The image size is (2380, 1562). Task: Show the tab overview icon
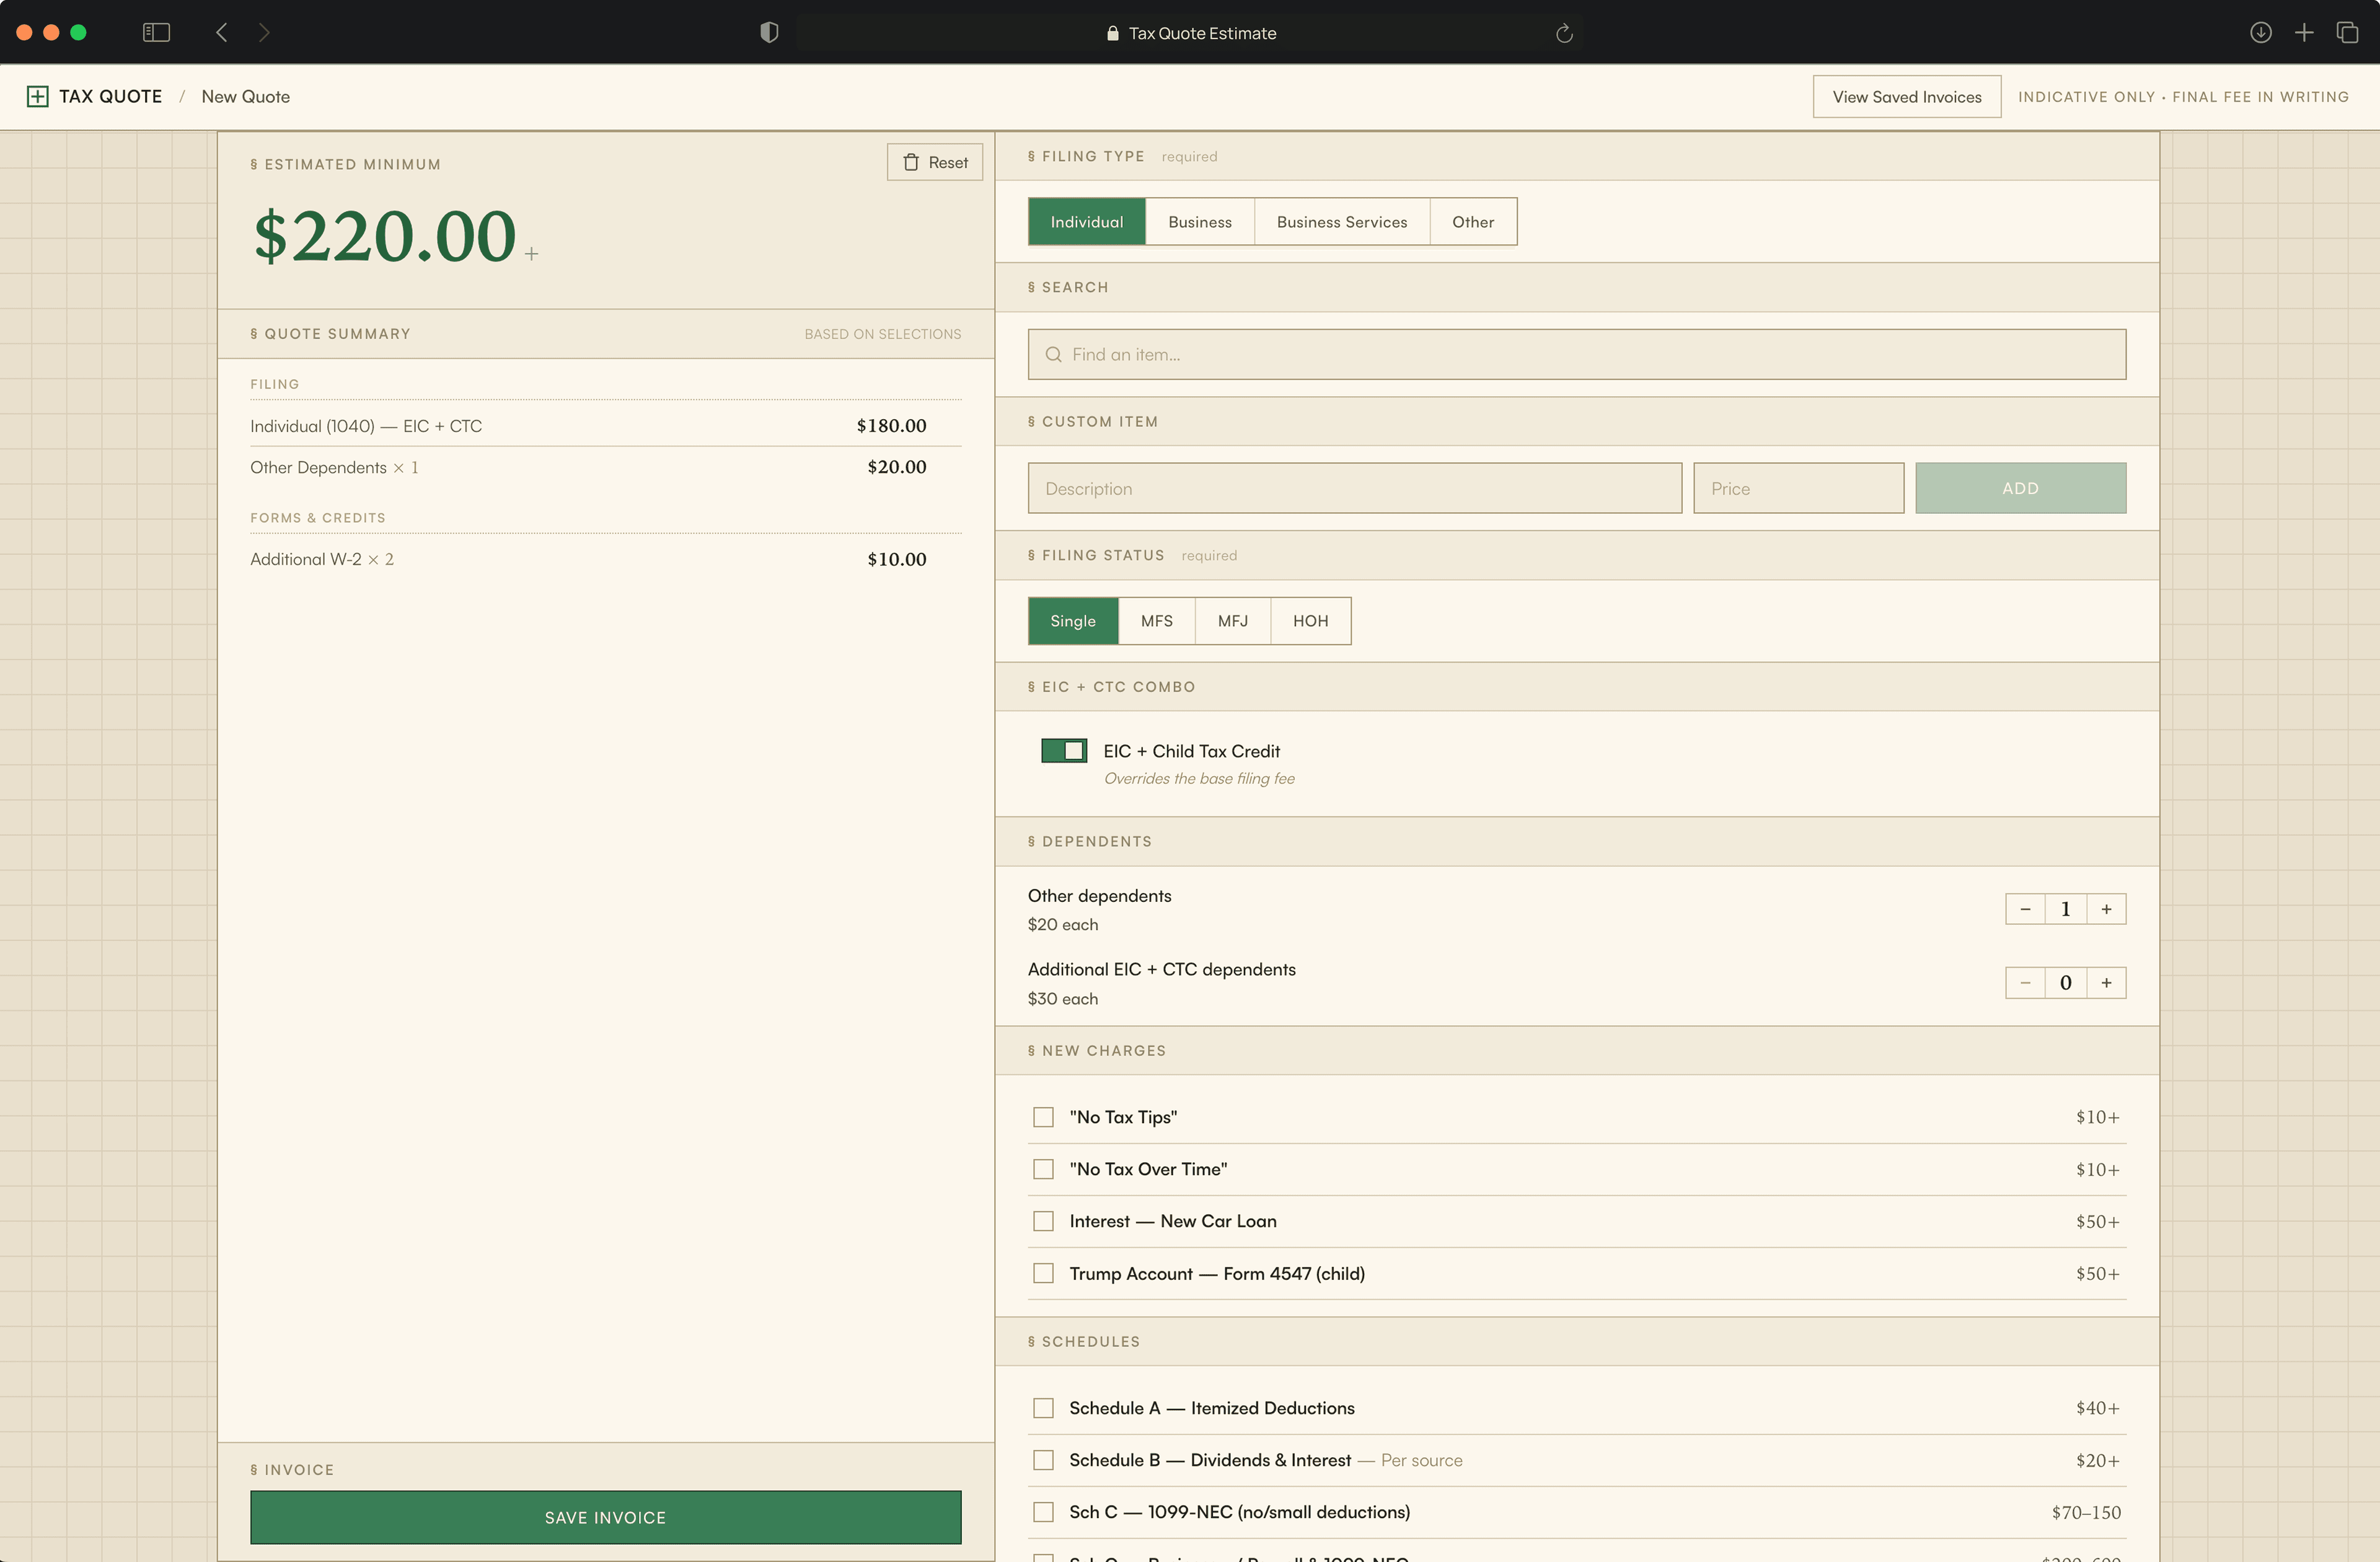[2347, 33]
